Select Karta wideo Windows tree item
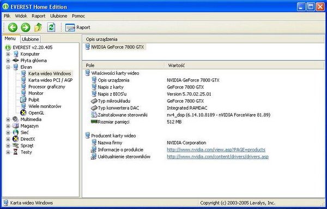The width and height of the screenshot is (327, 209). pyautogui.click(x=50, y=73)
